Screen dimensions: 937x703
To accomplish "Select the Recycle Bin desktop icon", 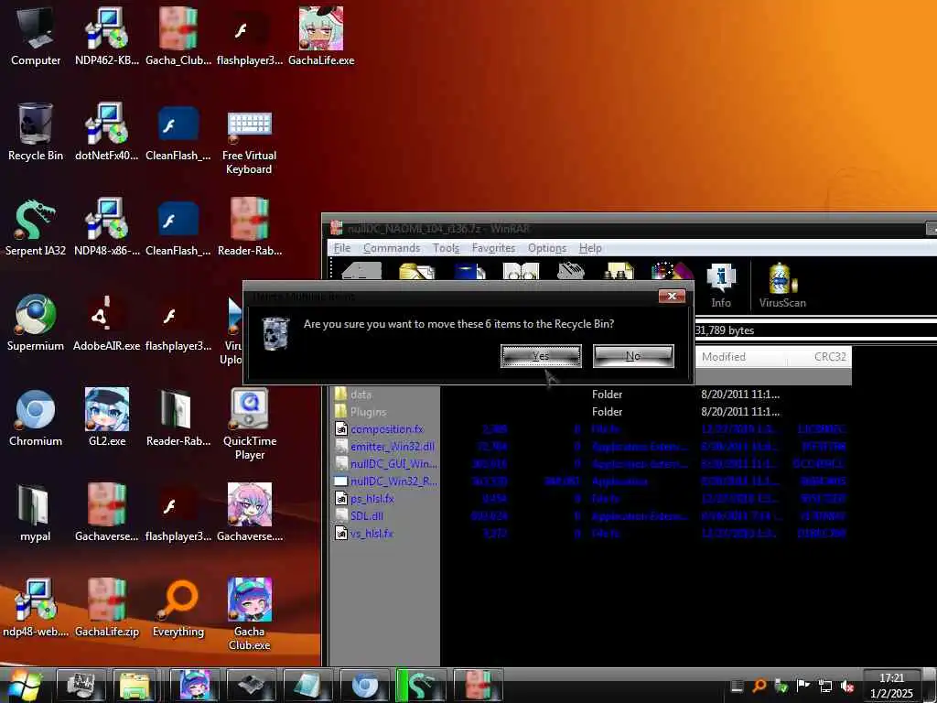I will [x=36, y=132].
